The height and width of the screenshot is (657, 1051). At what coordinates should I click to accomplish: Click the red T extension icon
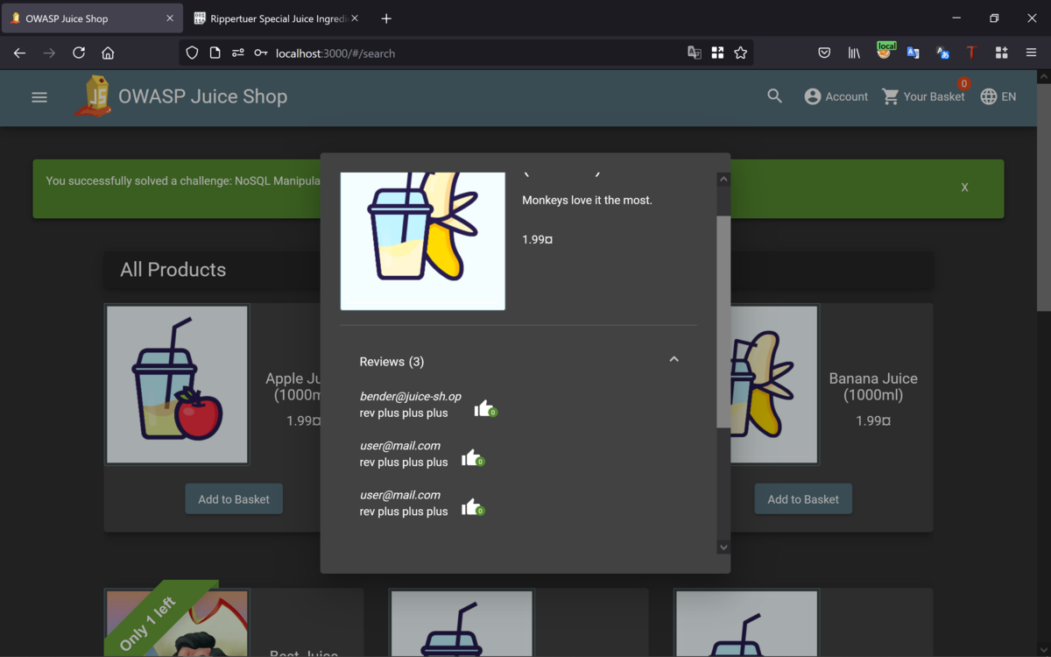click(971, 53)
